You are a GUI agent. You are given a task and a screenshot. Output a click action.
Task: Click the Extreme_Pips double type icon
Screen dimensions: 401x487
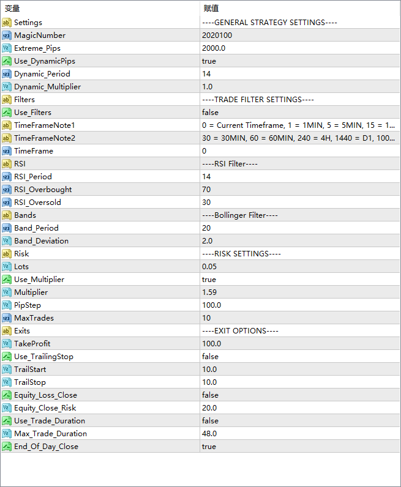pos(7,48)
